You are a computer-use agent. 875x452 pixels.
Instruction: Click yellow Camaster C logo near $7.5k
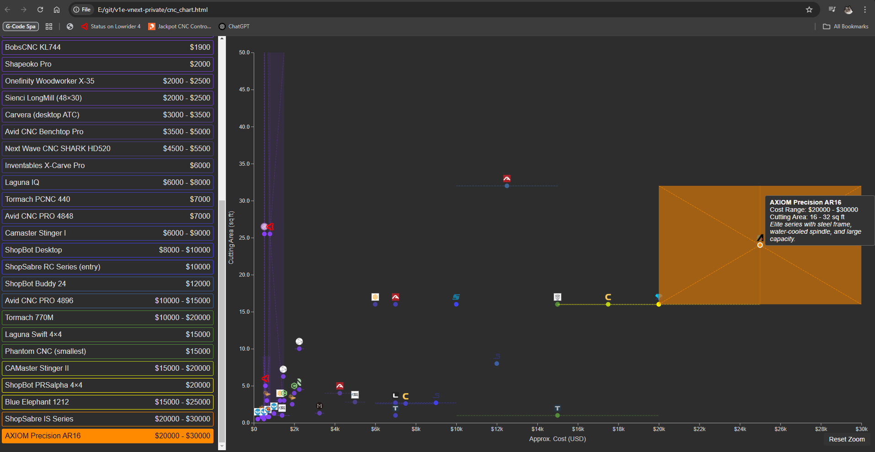[x=405, y=396]
